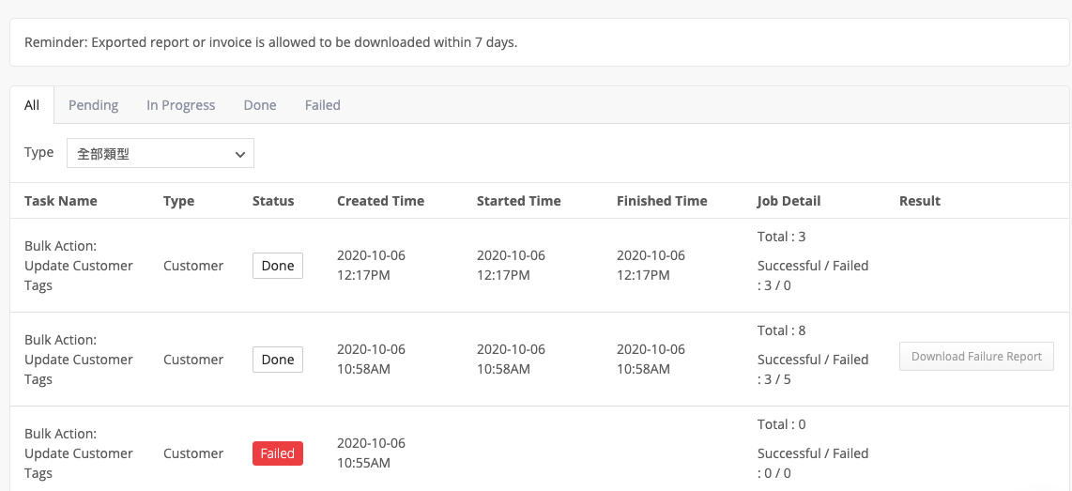Click 'Successful / Failed : 3 / 5' text
The width and height of the screenshot is (1072, 491).
(x=813, y=369)
